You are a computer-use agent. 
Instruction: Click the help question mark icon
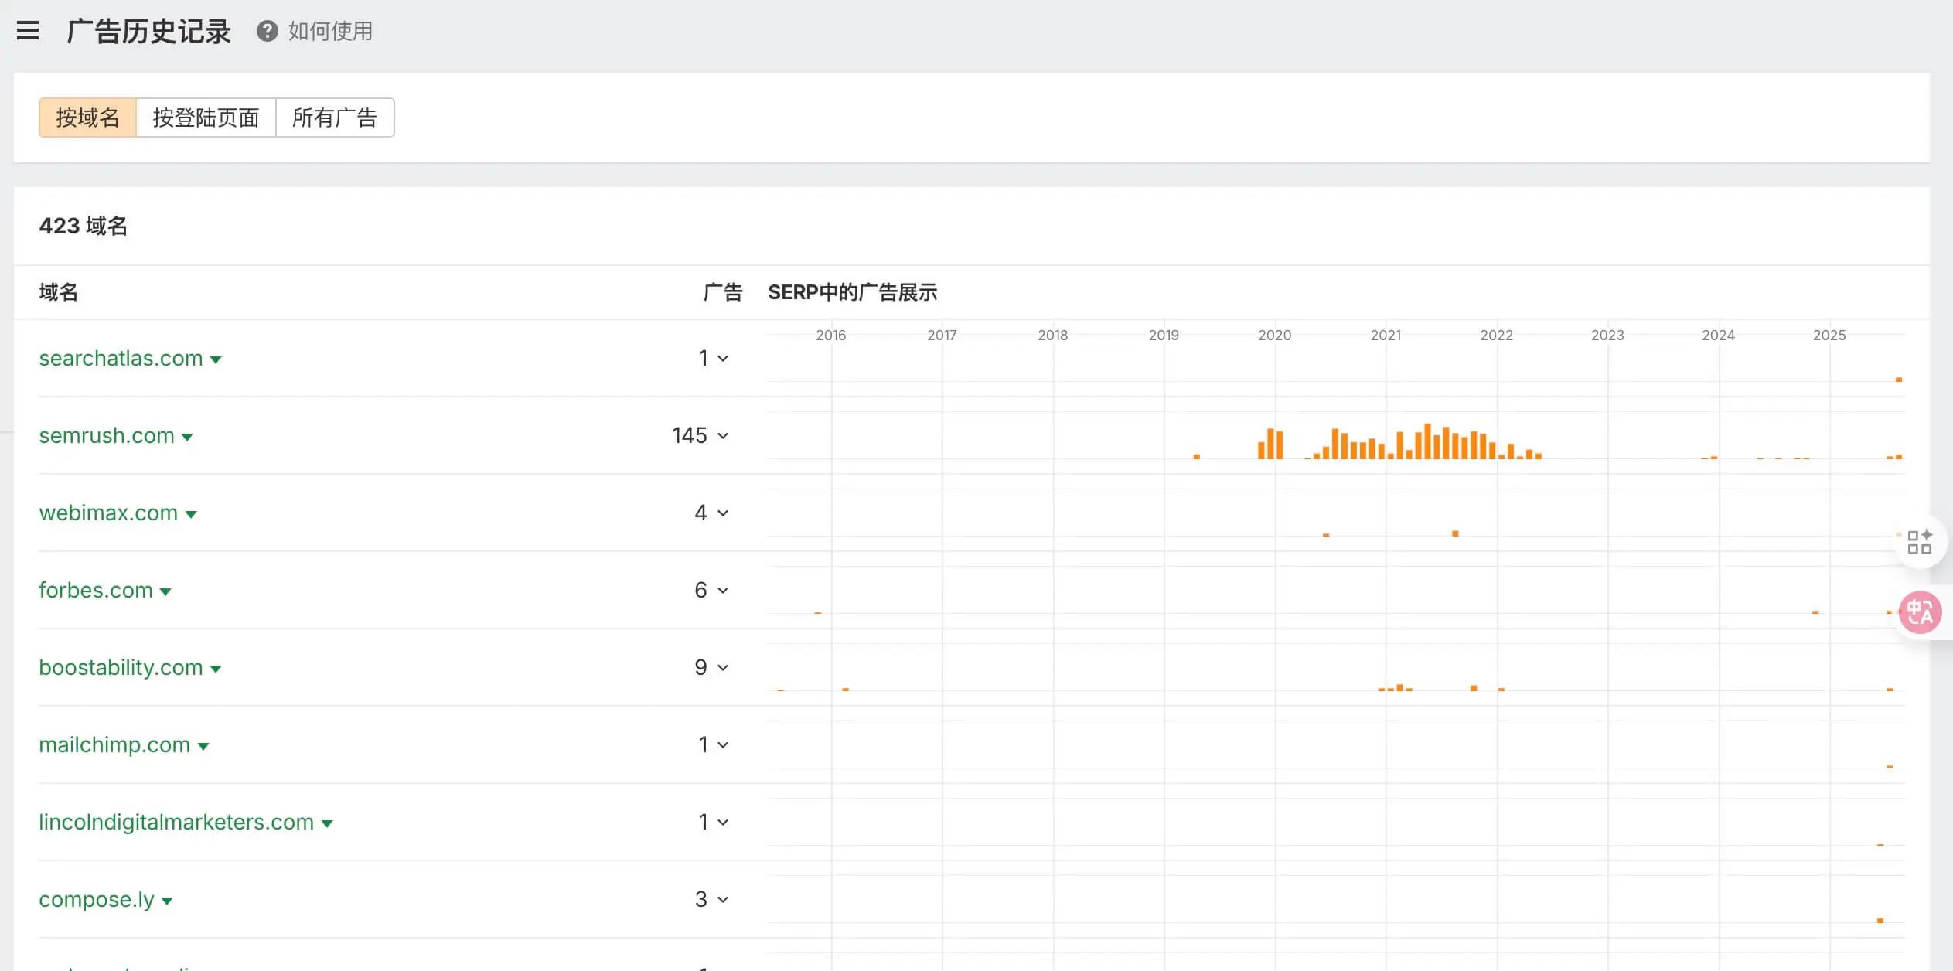coord(266,32)
